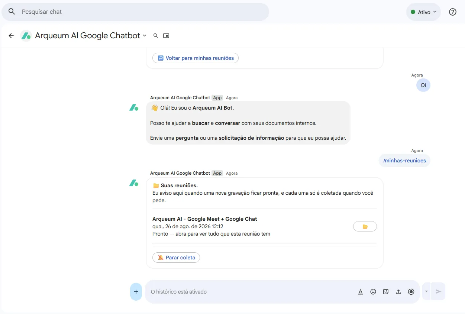
Task: Open the GIF/sticker picker icon
Action: coord(386,292)
